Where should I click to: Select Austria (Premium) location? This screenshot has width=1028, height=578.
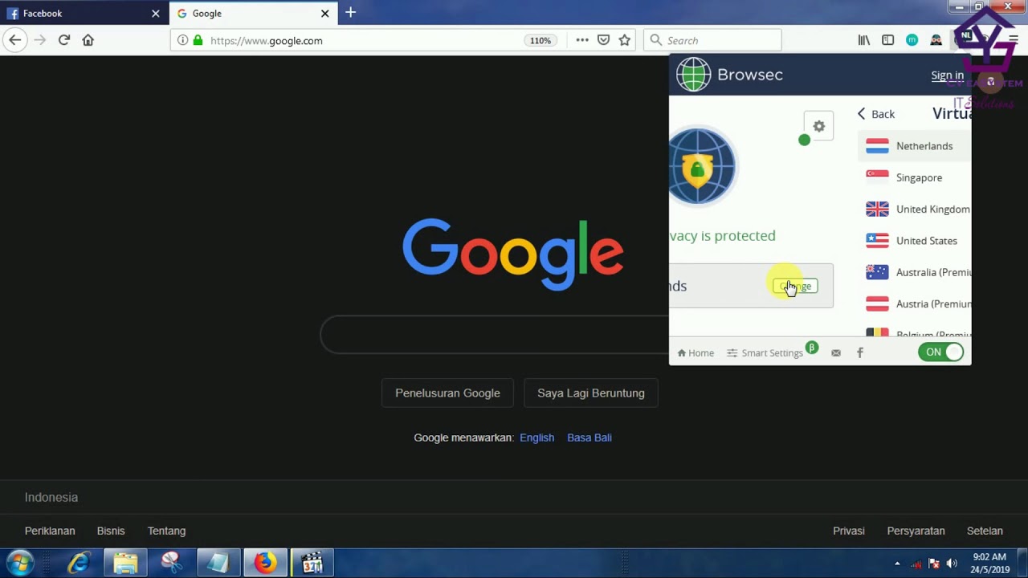916,303
